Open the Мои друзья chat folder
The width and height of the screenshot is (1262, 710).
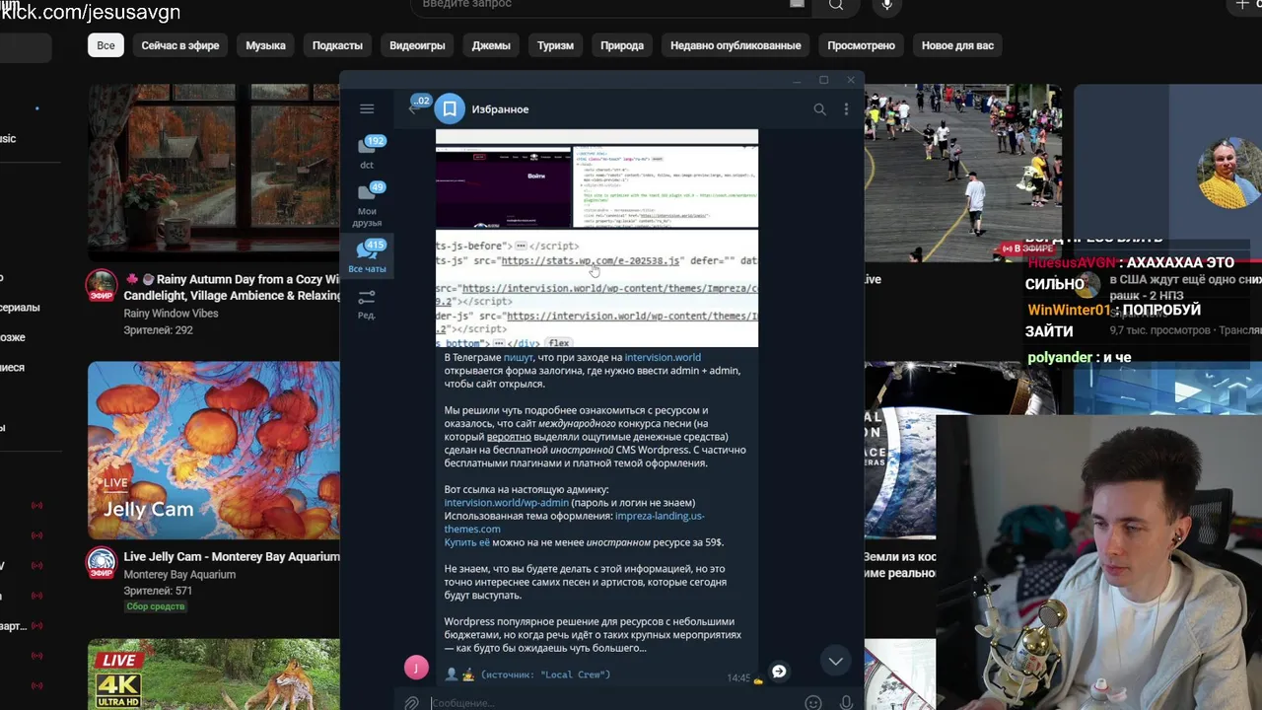pyautogui.click(x=367, y=205)
